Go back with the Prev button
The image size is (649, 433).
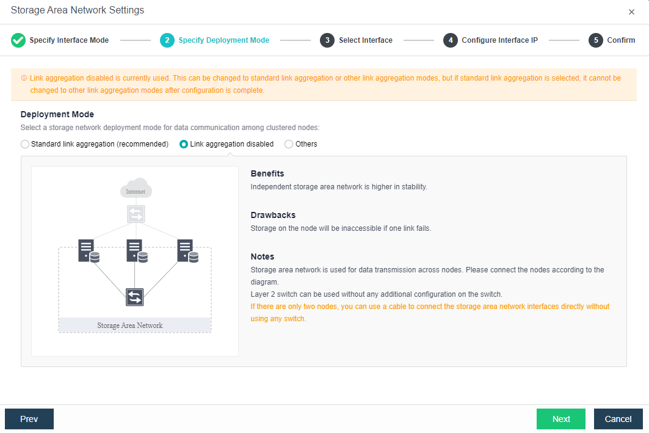29,419
